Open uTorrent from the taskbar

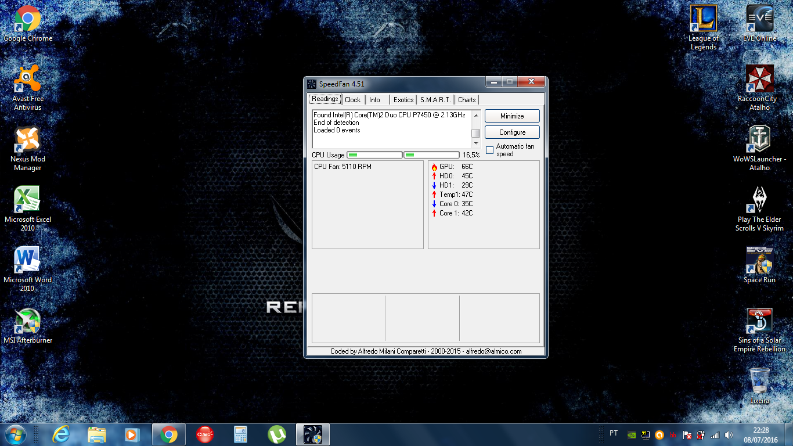coord(277,434)
